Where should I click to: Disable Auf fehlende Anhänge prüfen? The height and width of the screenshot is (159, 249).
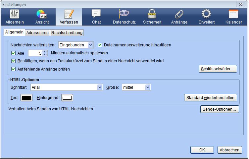pyautogui.click(x=14, y=69)
